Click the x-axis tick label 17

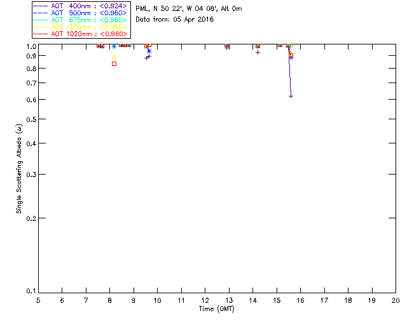coord(324,300)
